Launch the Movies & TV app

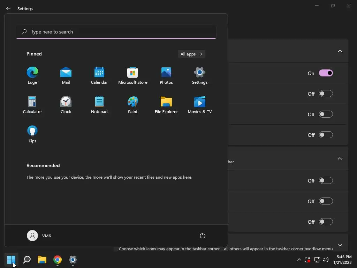point(200,105)
